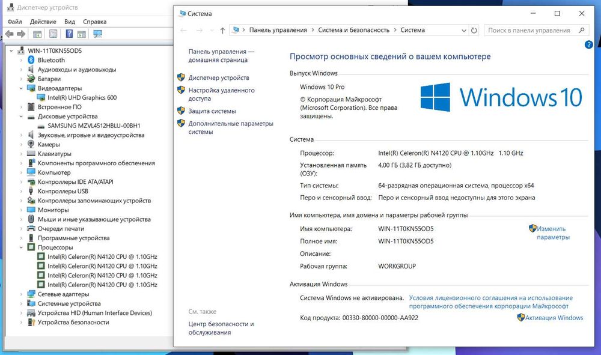The height and width of the screenshot is (355, 601).
Task: Click Панель управления in breadcrumb
Action: 278,30
